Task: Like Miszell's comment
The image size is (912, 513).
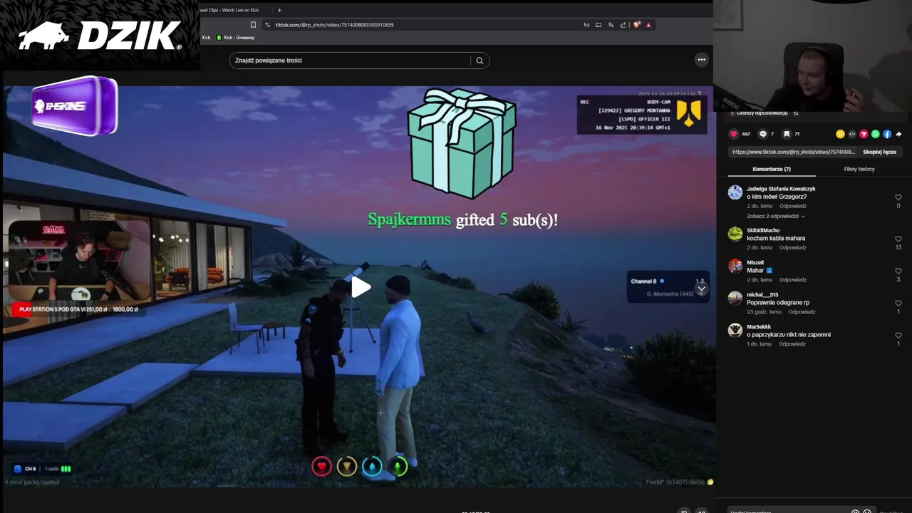Action: [898, 271]
